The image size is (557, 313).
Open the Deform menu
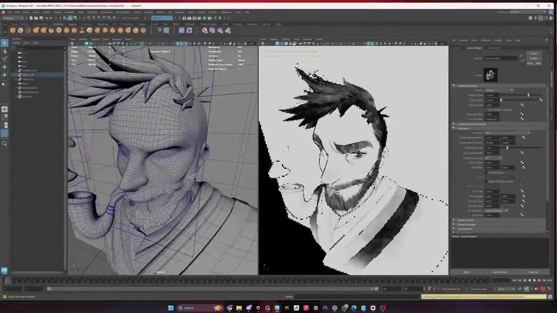(161, 12)
